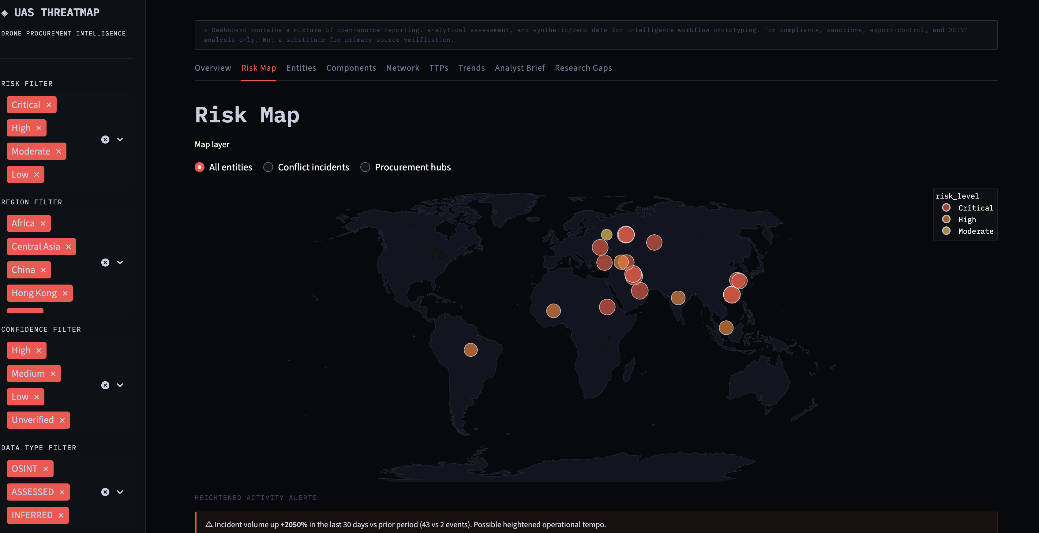The width and height of the screenshot is (1039, 533).
Task: Remove the Hong Kong region tag
Action: 65,293
